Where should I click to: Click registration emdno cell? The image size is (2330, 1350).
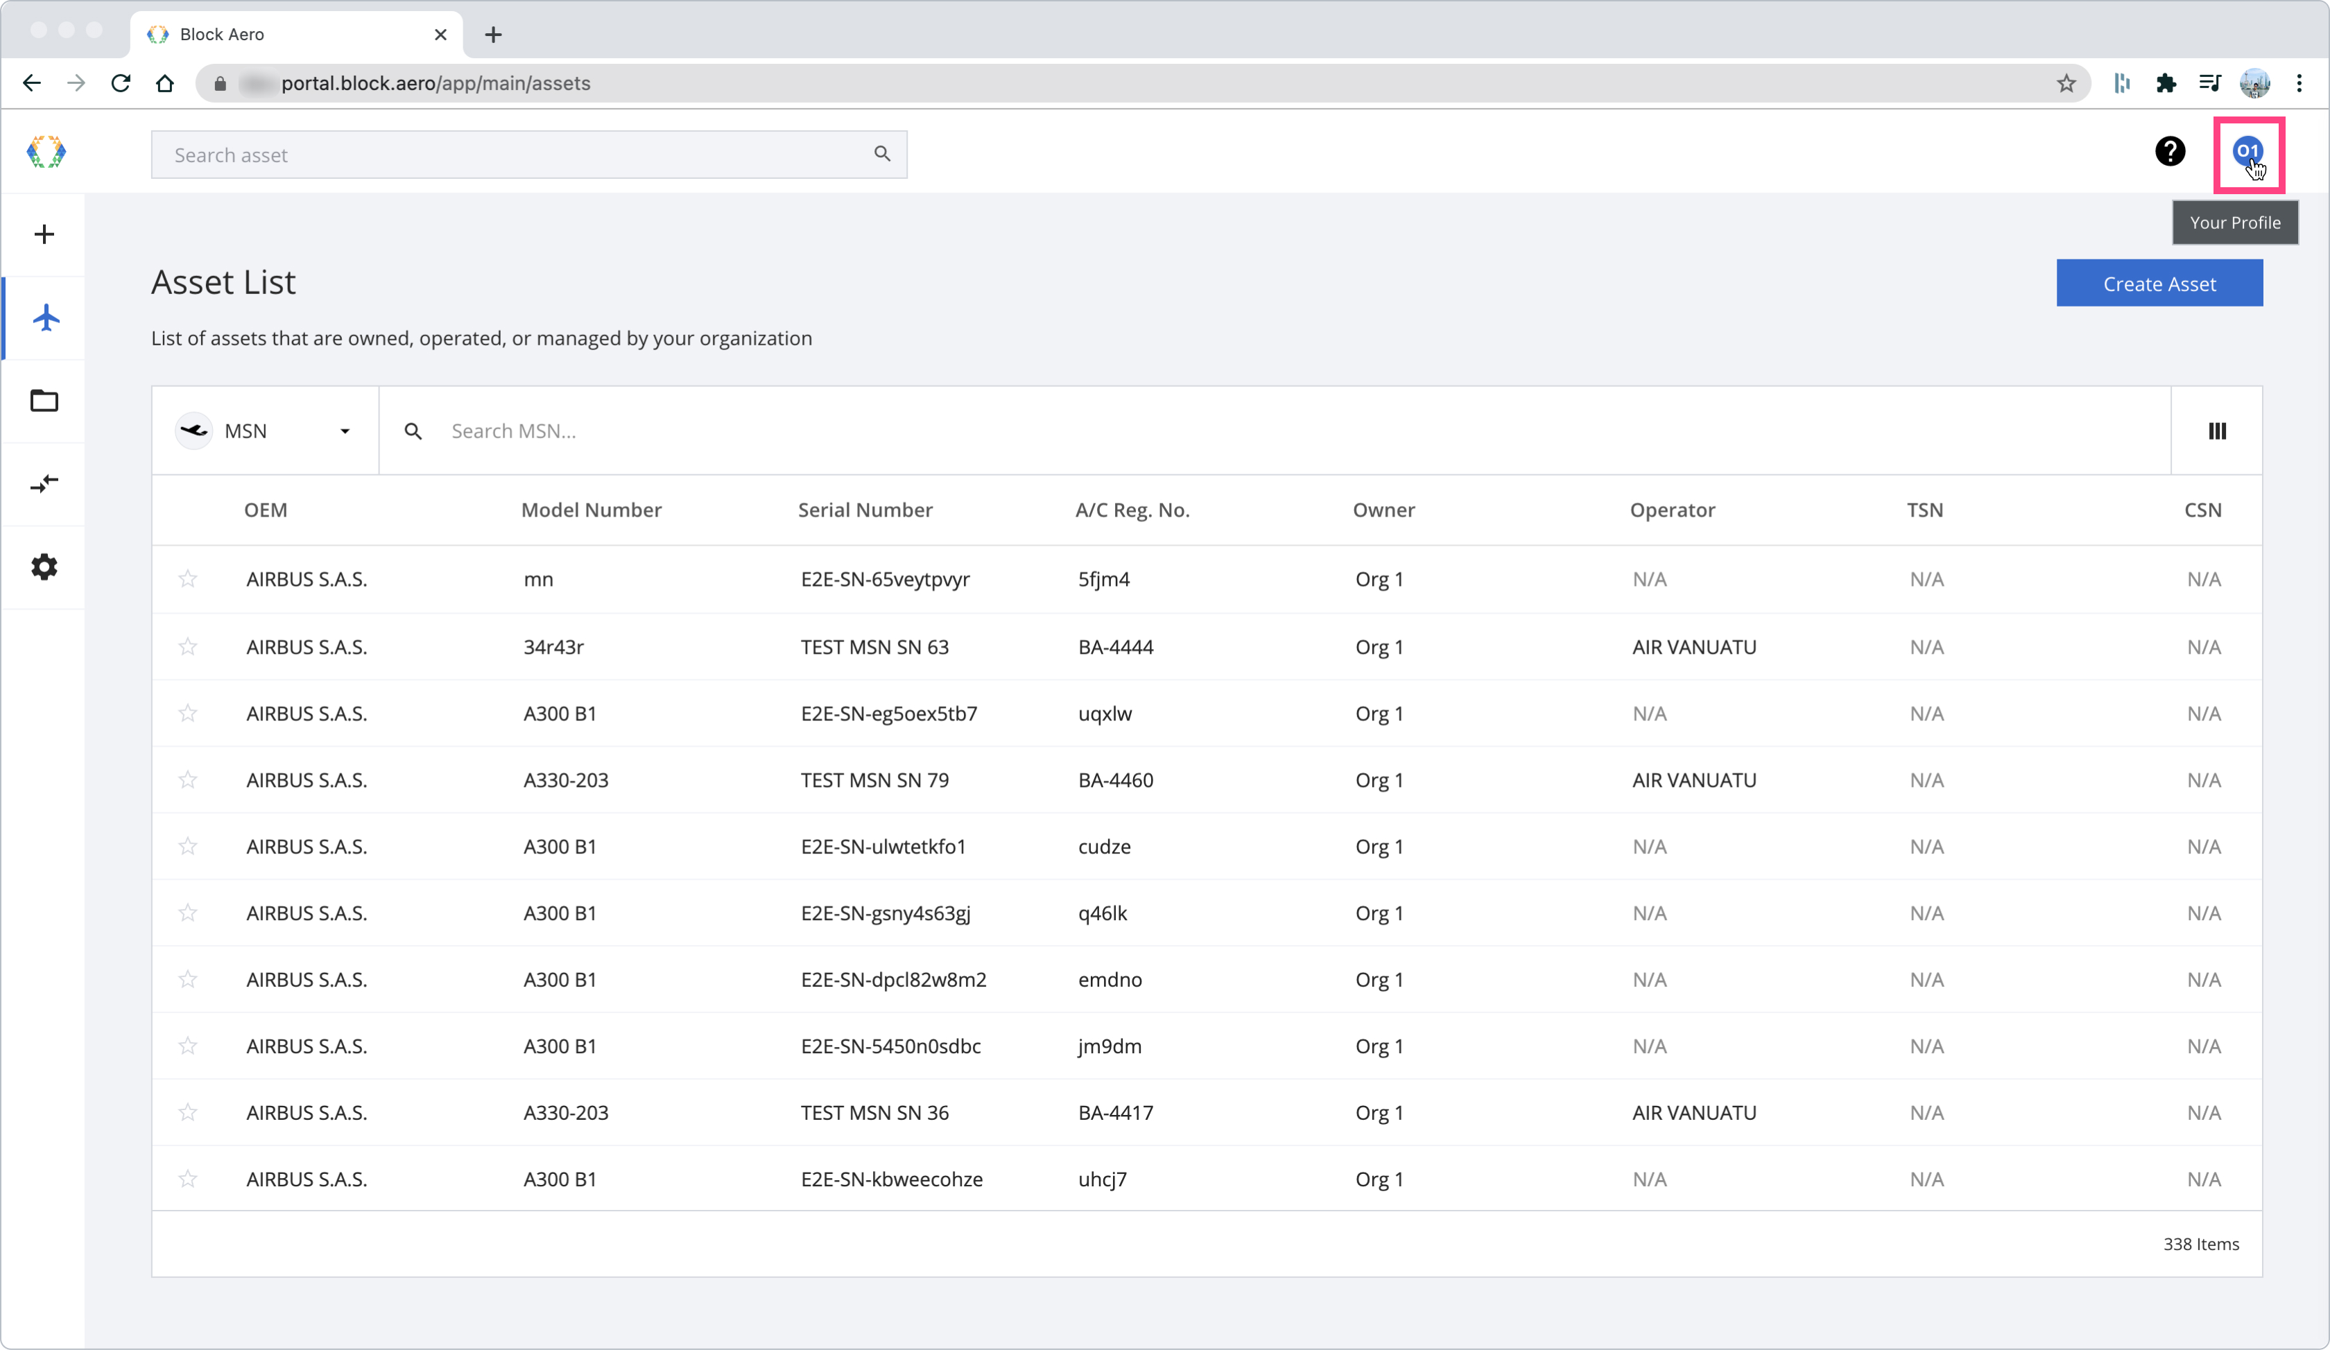coord(1110,979)
